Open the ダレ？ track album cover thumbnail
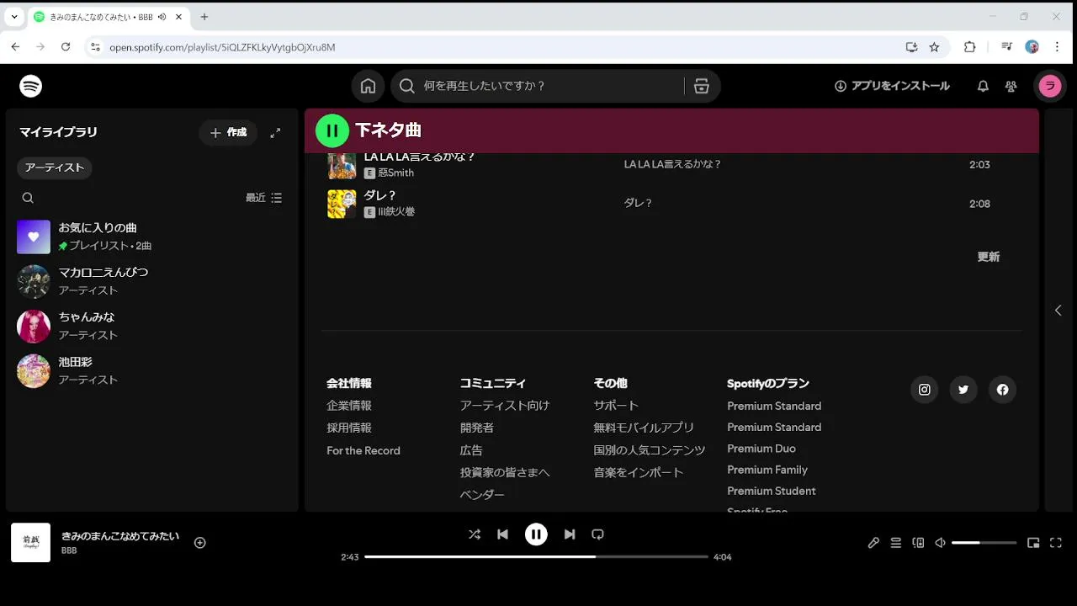1077x606 pixels. pos(342,204)
